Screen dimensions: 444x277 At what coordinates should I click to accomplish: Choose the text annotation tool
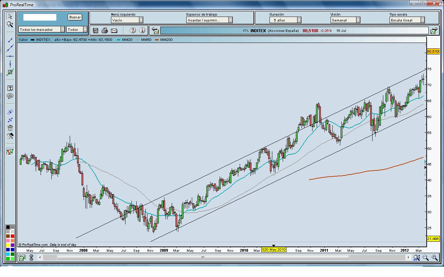10,88
